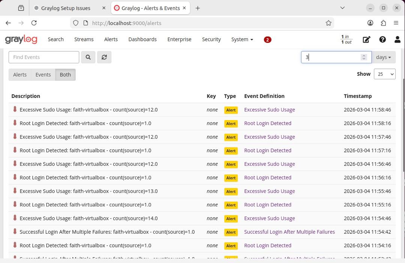Screen dimensions: 405x263
Task: Click the browser forward arrow
Action: (x=21, y=23)
